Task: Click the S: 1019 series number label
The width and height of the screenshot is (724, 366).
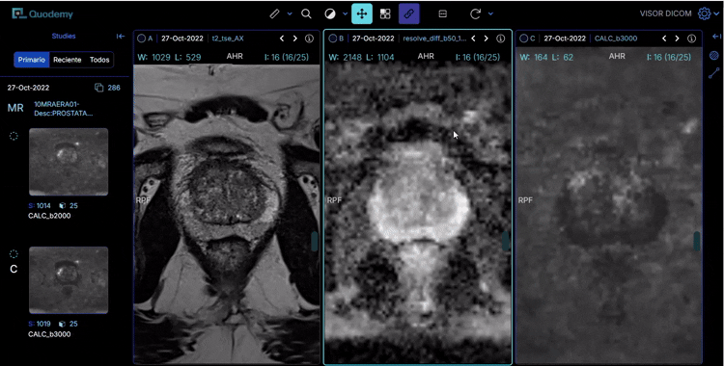Action: pos(40,324)
